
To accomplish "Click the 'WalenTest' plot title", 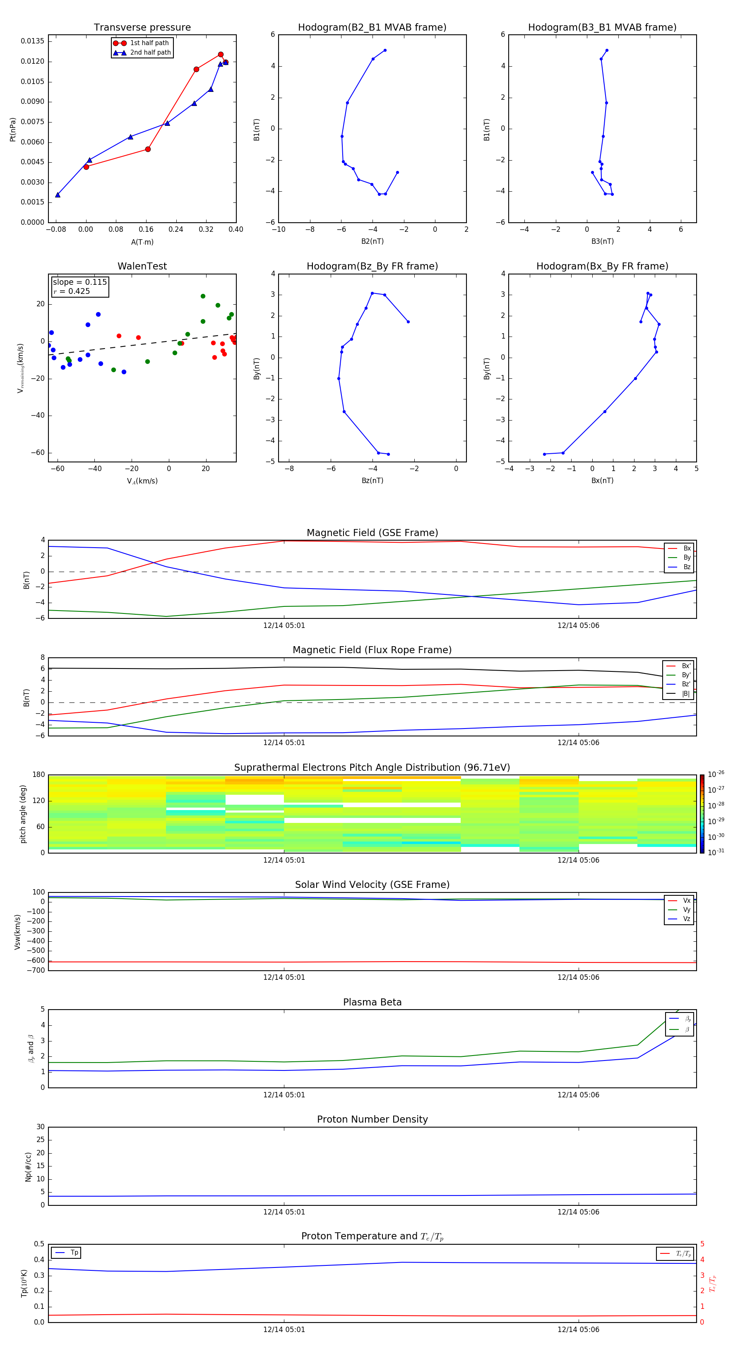I will click(142, 266).
